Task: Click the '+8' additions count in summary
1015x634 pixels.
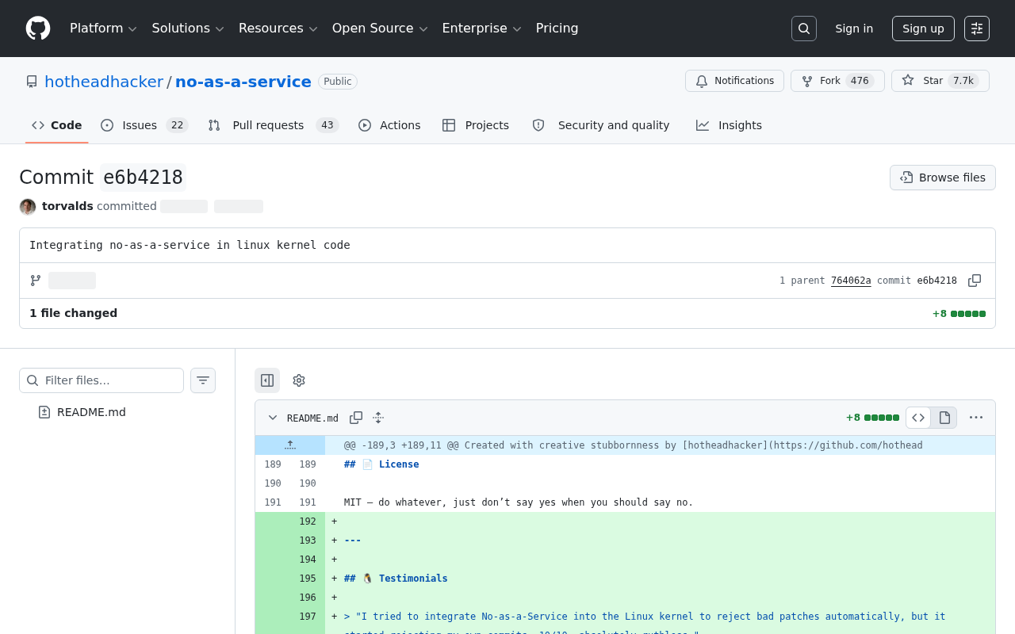Action: (940, 313)
